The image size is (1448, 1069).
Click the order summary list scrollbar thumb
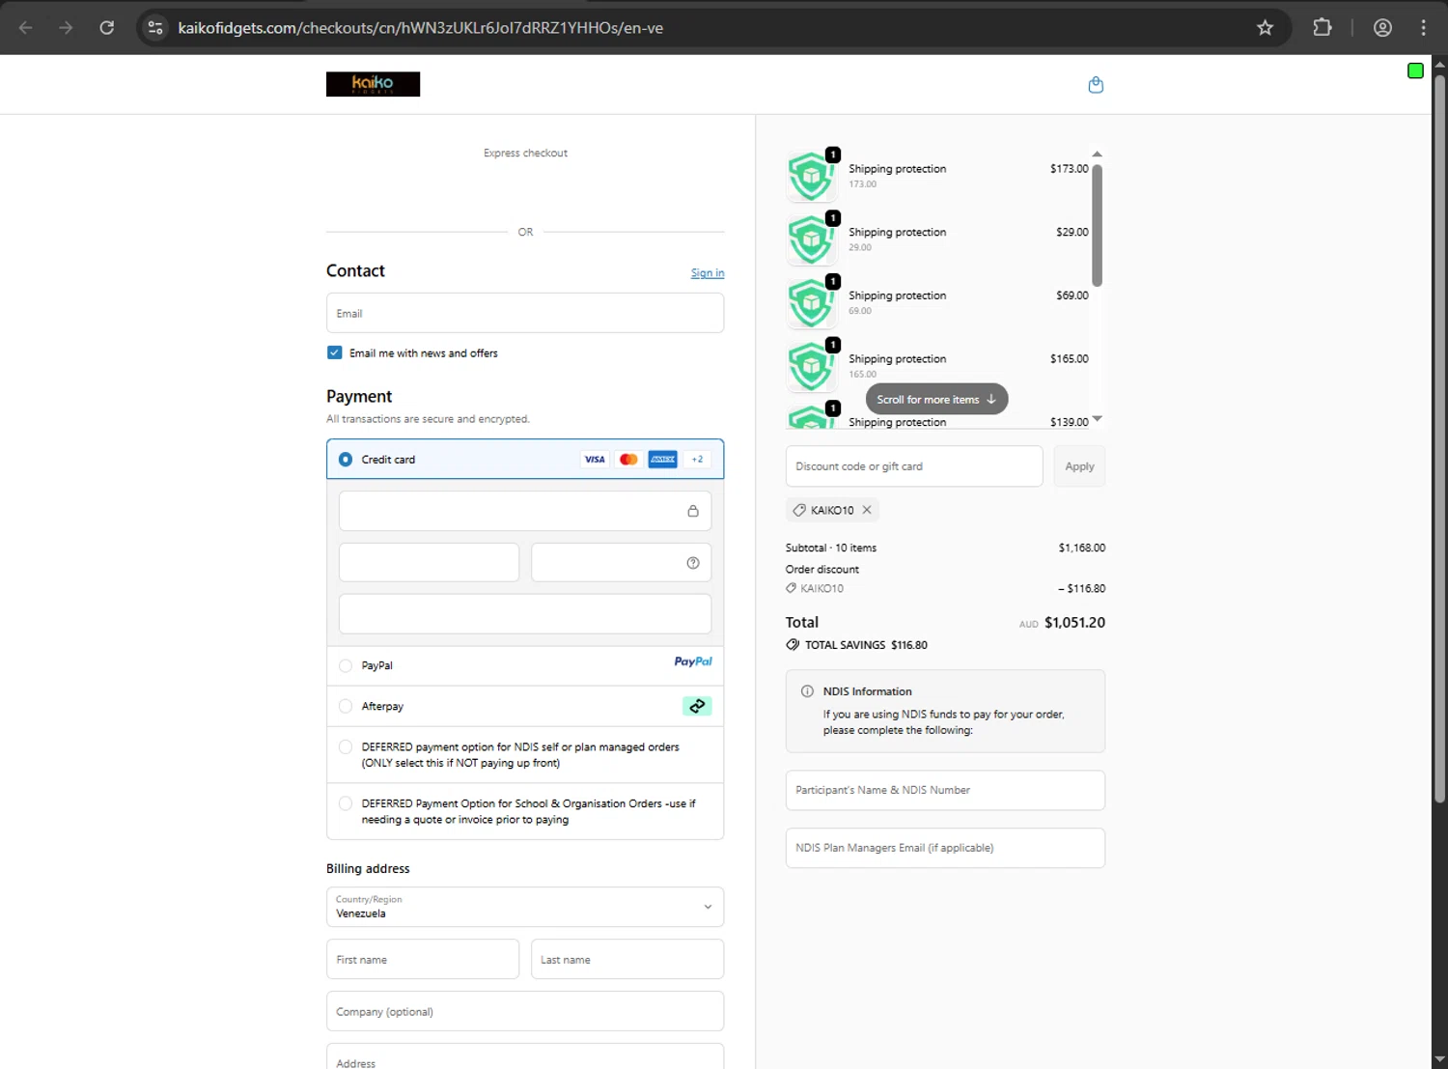(1097, 226)
